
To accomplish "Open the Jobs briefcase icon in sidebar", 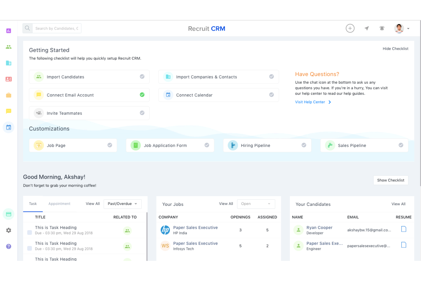I will (9, 95).
